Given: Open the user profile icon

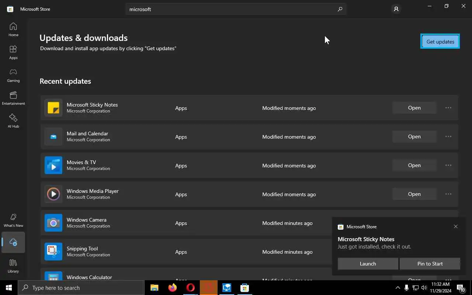Looking at the screenshot, I should pos(396,9).
